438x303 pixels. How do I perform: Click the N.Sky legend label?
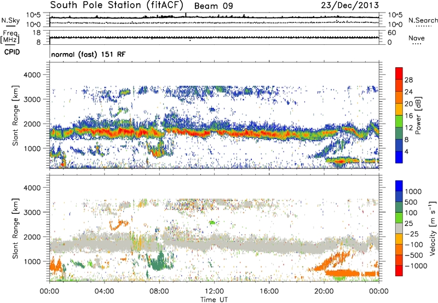(x=10, y=20)
